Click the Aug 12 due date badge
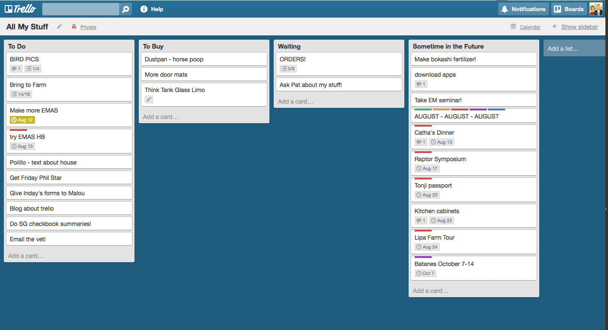 [x=22, y=120]
